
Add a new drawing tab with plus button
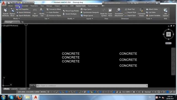point(22,22)
